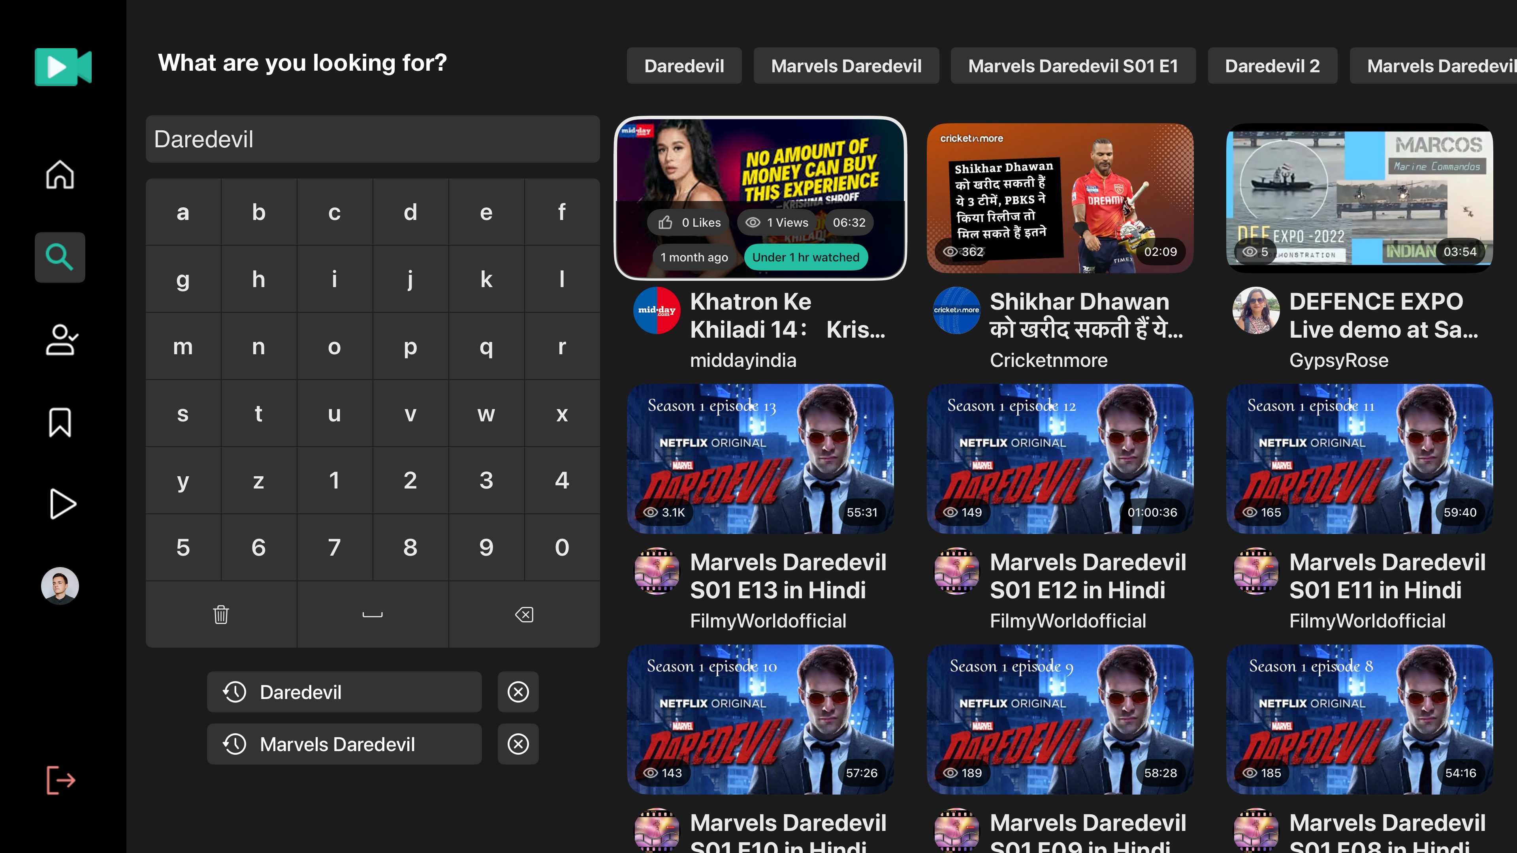Click the 1 Views eye badge
This screenshot has width=1517, height=853.
(777, 222)
